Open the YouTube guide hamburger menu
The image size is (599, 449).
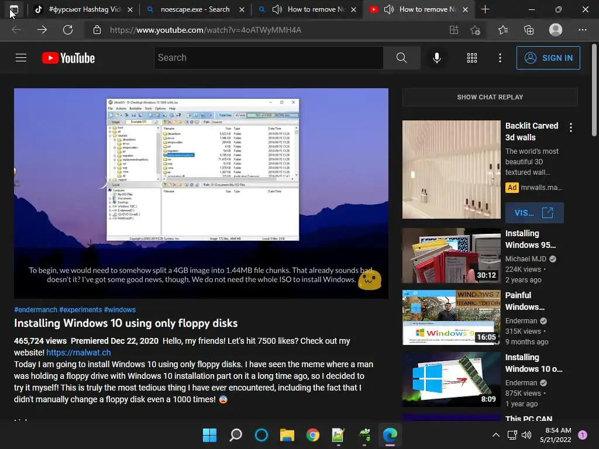[21, 58]
